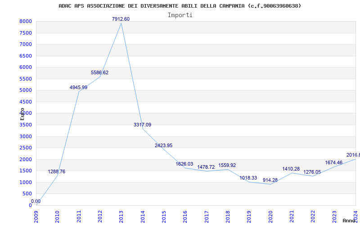This screenshot has width=360, height=225.
Task: Select the x-axis year label 2020
Action: (x=270, y=217)
